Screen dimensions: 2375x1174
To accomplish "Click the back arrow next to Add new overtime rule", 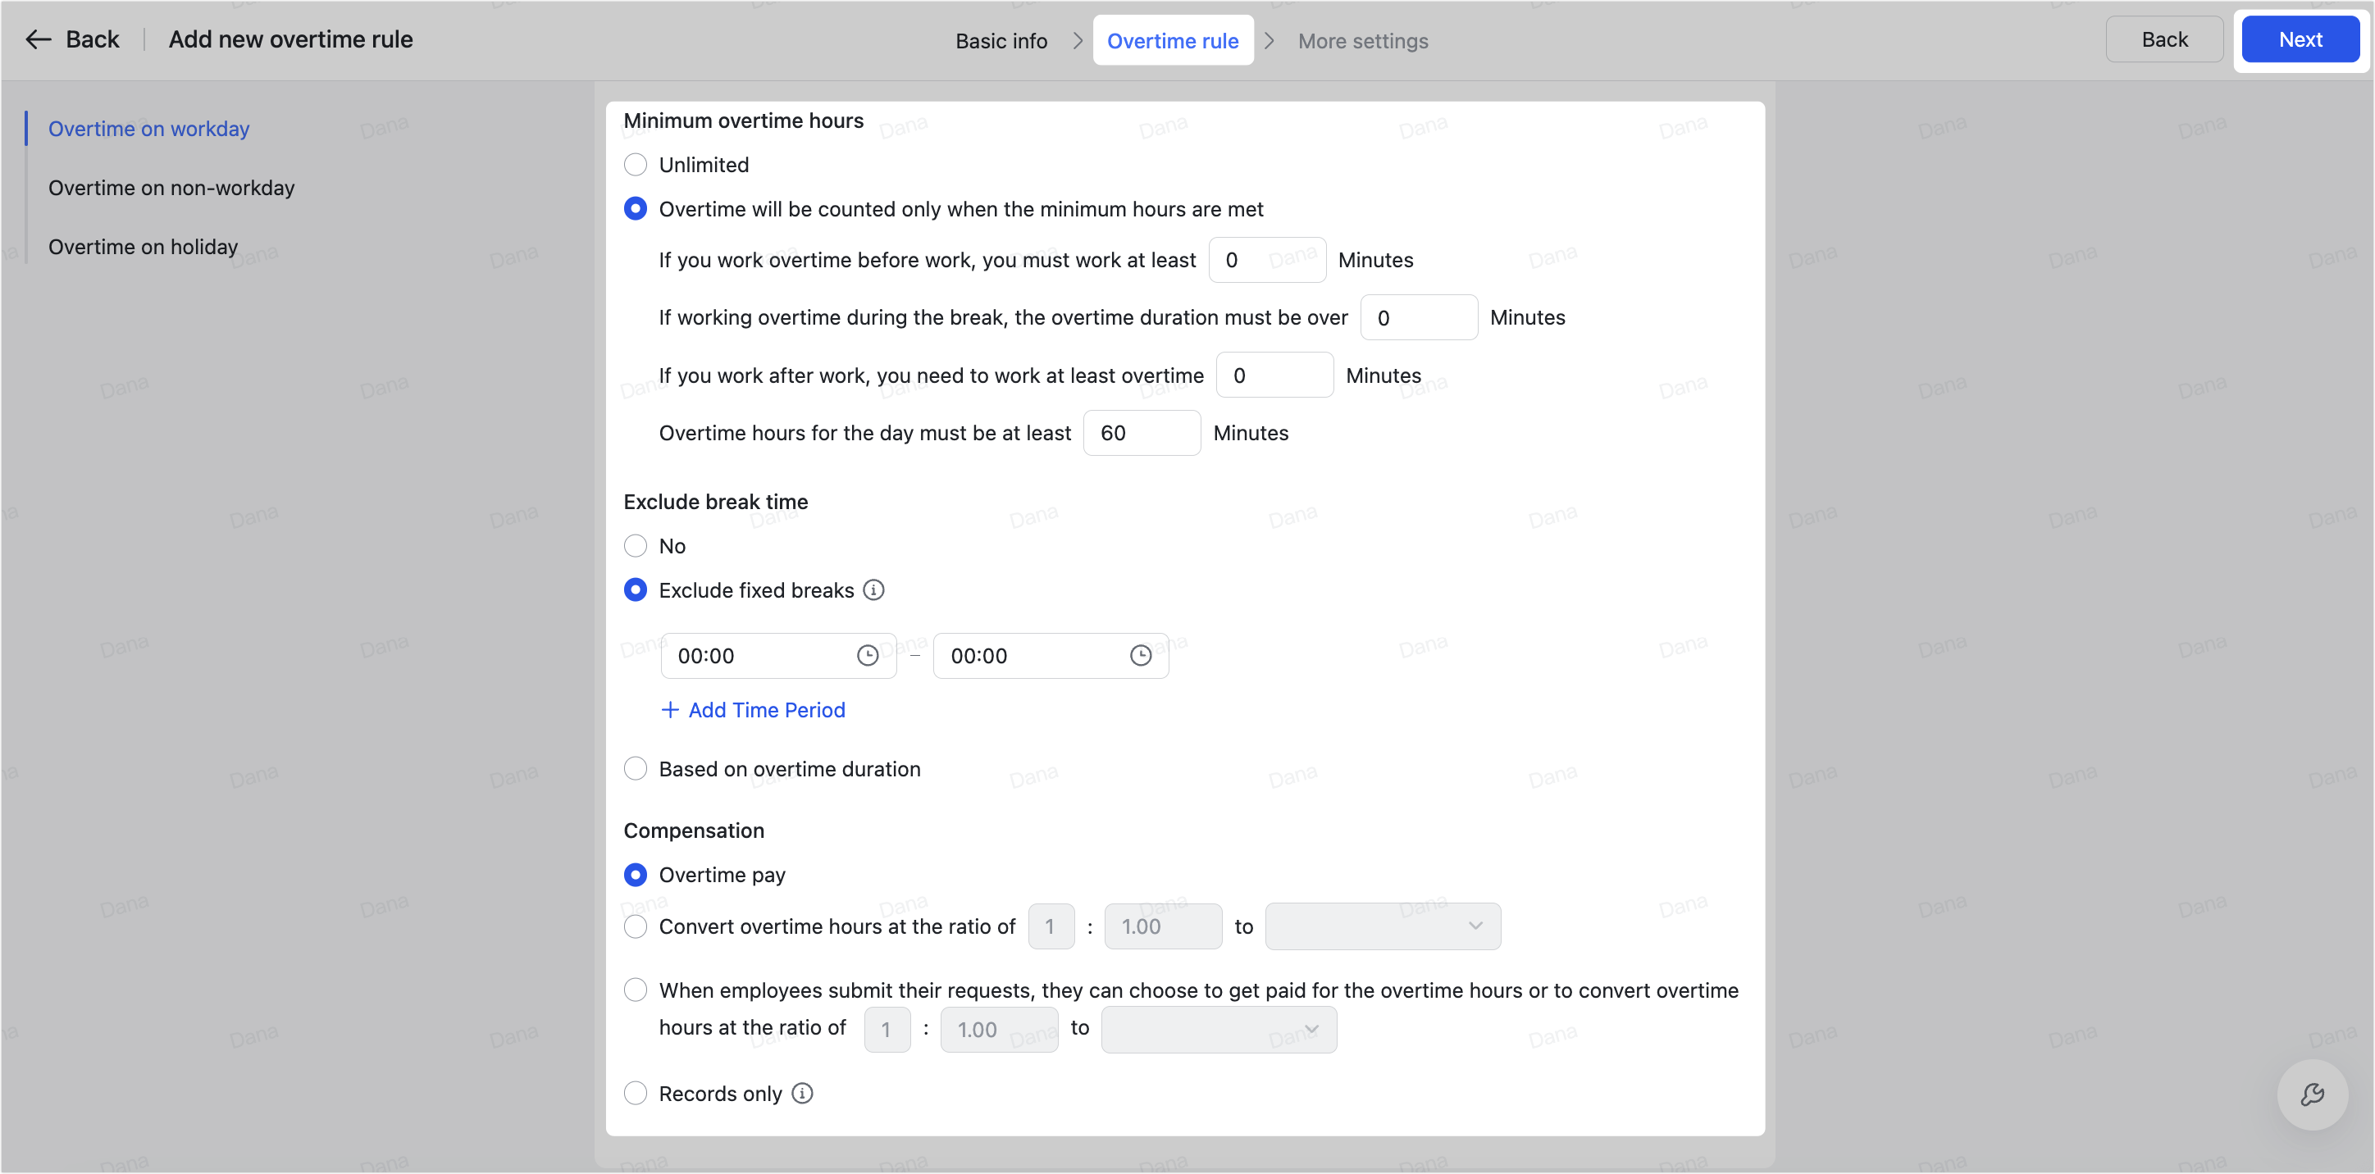I will [x=38, y=39].
